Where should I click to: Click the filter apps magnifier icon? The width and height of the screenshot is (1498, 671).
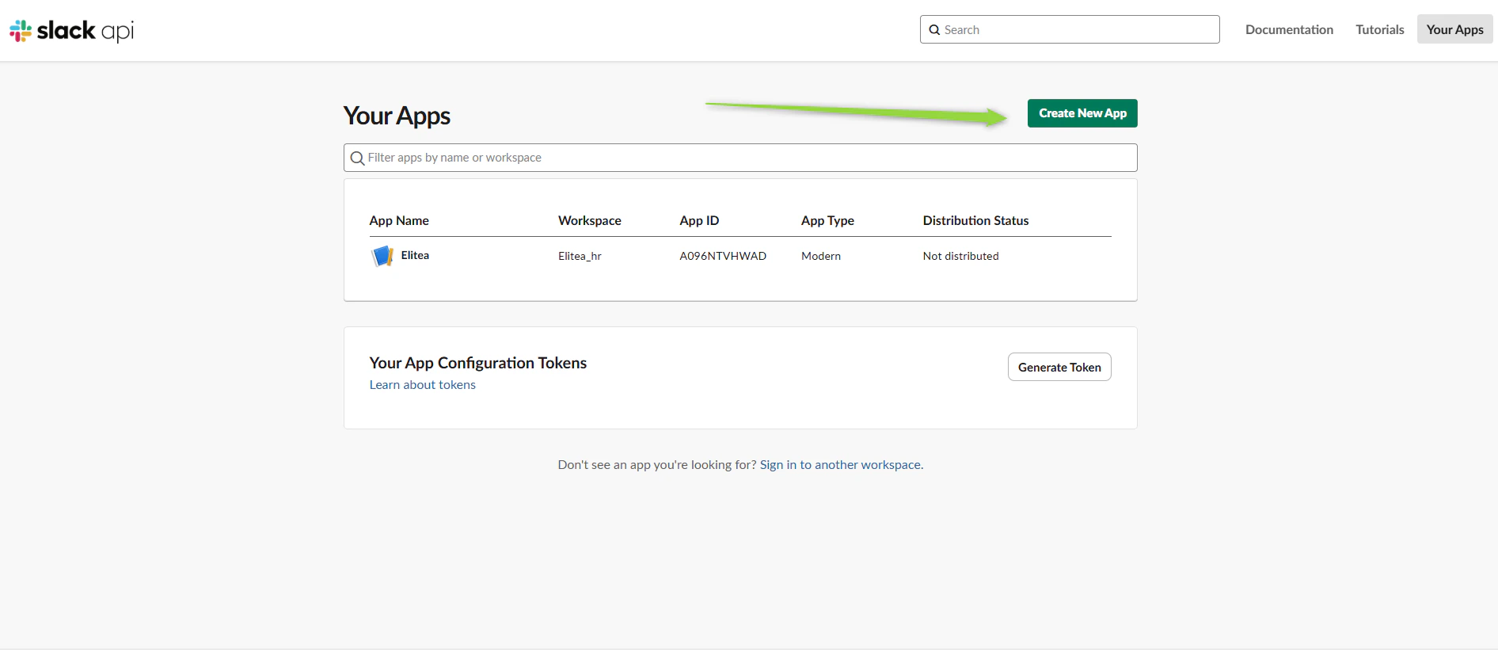357,158
